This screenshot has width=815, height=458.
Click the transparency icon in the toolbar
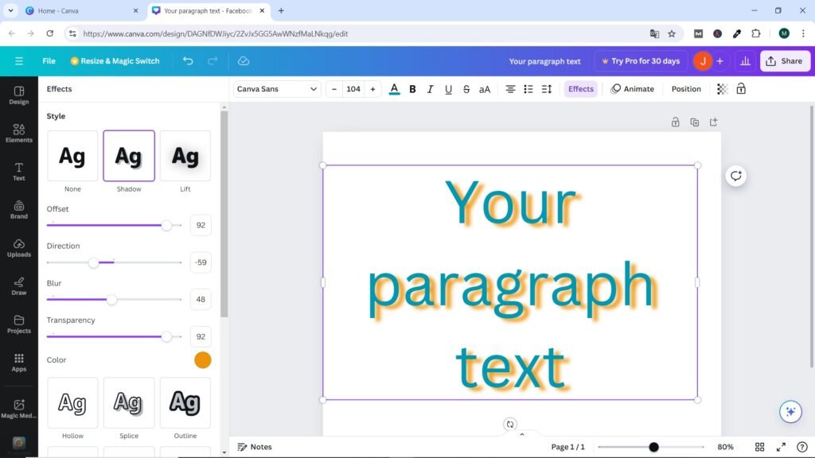(721, 89)
